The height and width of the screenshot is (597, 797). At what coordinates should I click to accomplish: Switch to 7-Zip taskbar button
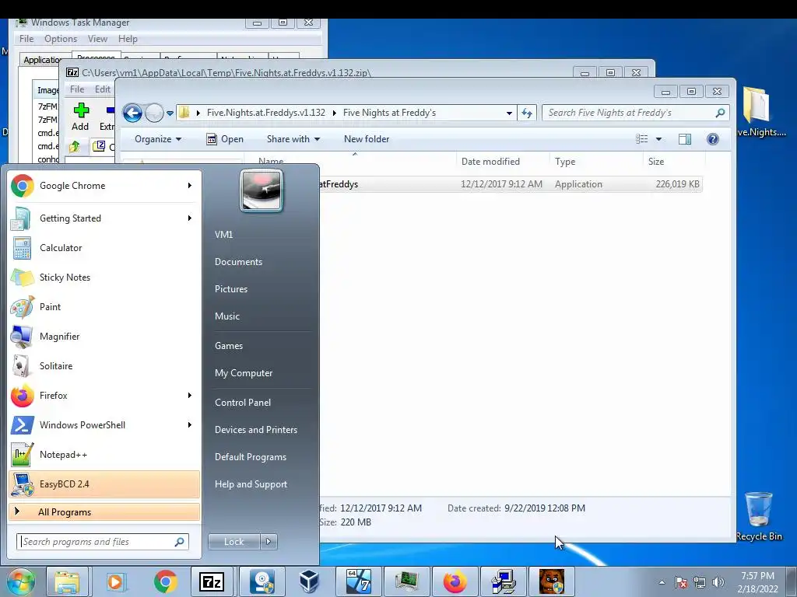[212, 581]
